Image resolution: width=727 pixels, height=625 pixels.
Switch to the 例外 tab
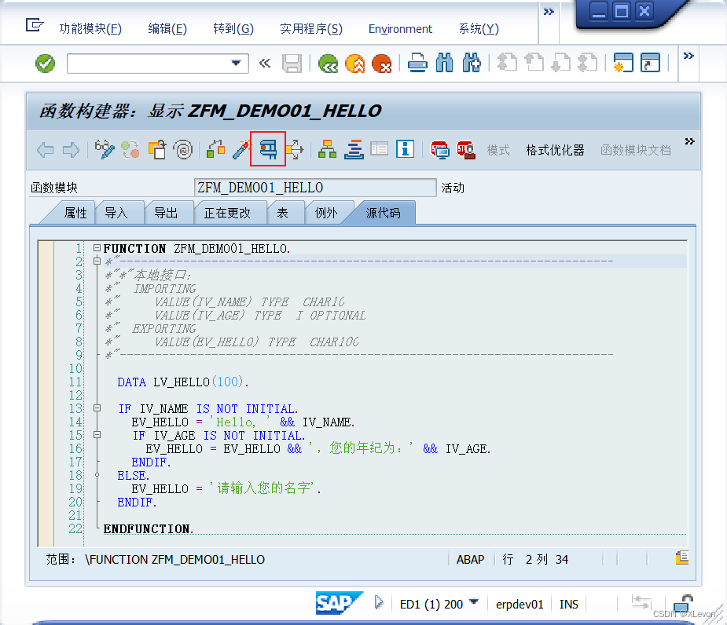click(326, 213)
